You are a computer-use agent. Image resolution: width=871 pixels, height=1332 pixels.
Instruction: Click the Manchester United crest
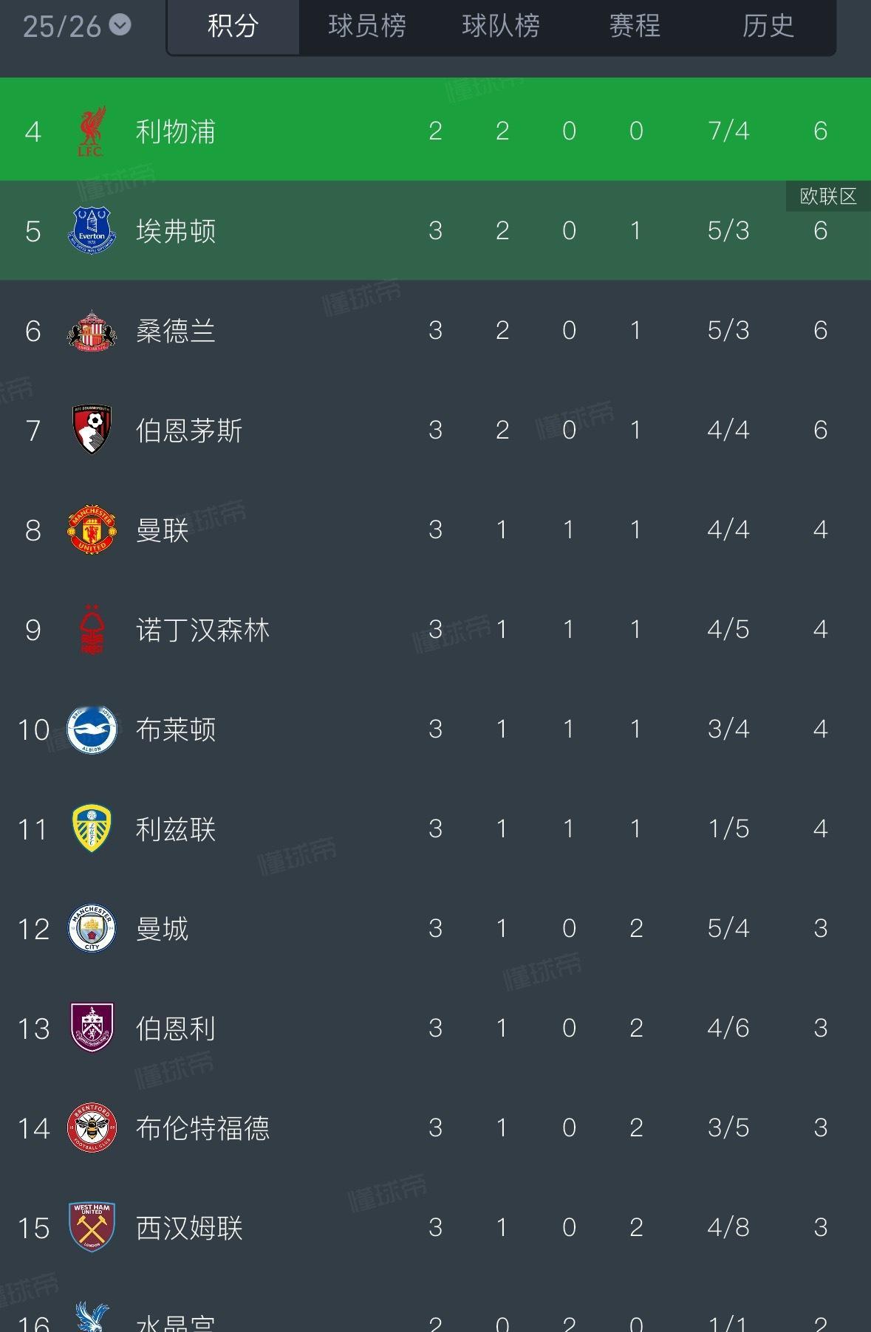click(x=92, y=530)
